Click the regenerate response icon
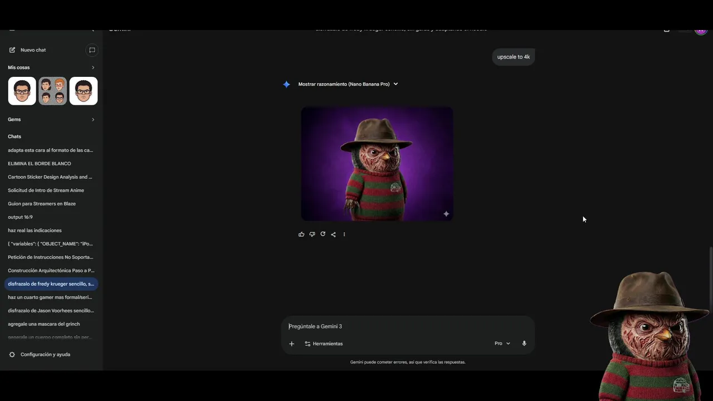Screen dimensions: 713x401 323,234
